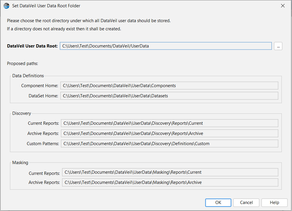Open folder browser with the ellipsis button
292x211 pixels.
click(278, 46)
